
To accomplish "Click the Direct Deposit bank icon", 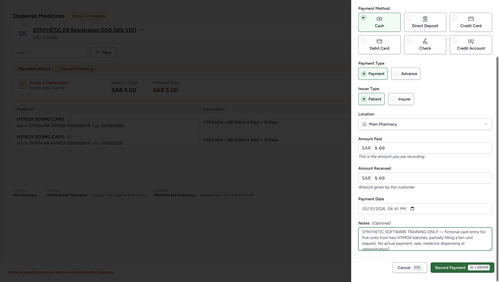I will click(x=425, y=19).
